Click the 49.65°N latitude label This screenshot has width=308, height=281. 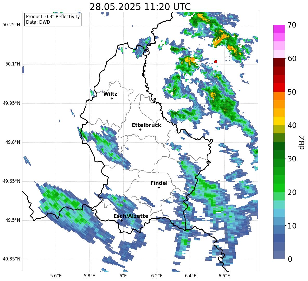click(11, 181)
